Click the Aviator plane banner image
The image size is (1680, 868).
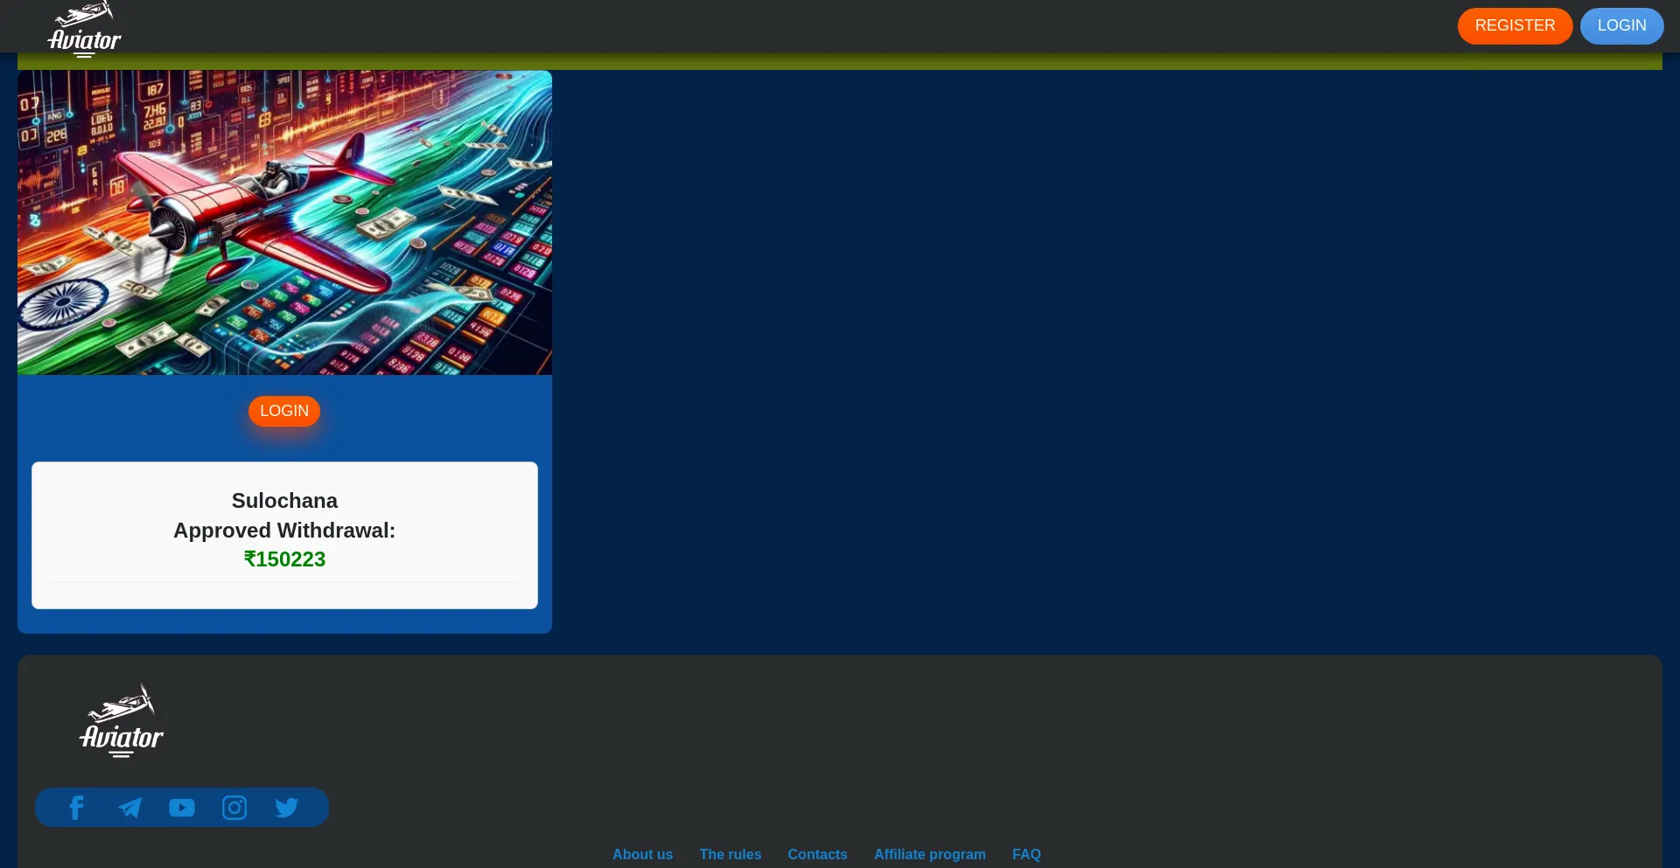pos(284,223)
